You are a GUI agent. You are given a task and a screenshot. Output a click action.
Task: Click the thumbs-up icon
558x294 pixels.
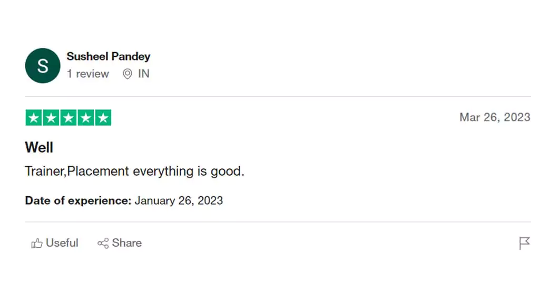pyautogui.click(x=37, y=243)
